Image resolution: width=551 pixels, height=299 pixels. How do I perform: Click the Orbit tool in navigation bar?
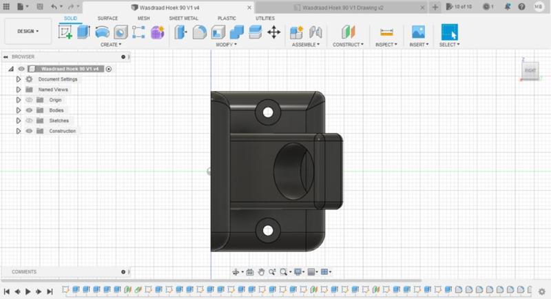[236, 271]
